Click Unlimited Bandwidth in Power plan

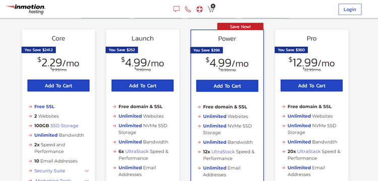tap(228, 142)
